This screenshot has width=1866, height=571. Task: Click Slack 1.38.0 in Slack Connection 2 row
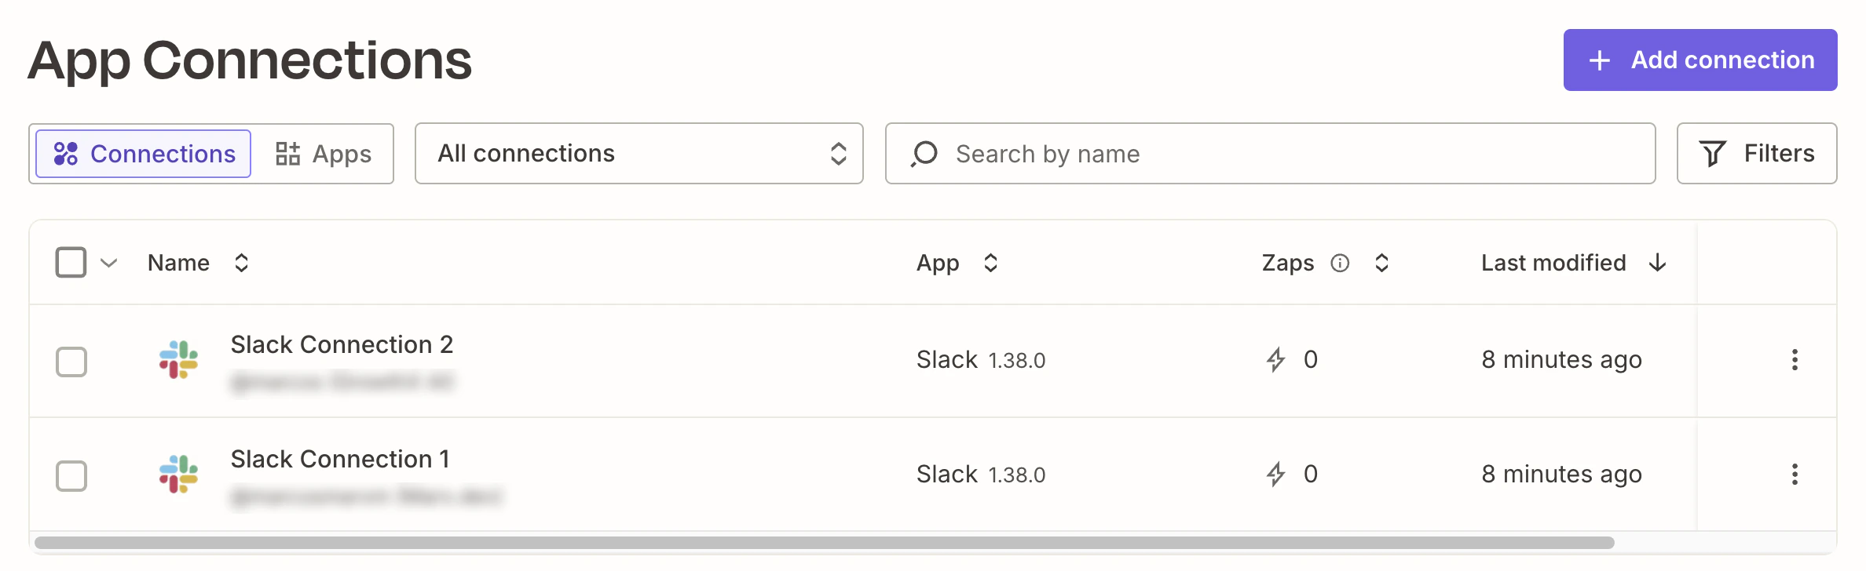[981, 360]
